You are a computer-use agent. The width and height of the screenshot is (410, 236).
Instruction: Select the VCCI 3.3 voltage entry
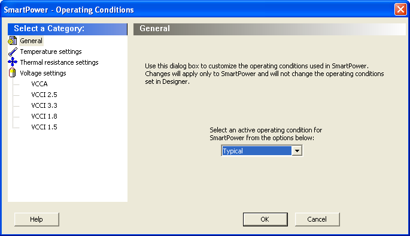(44, 105)
